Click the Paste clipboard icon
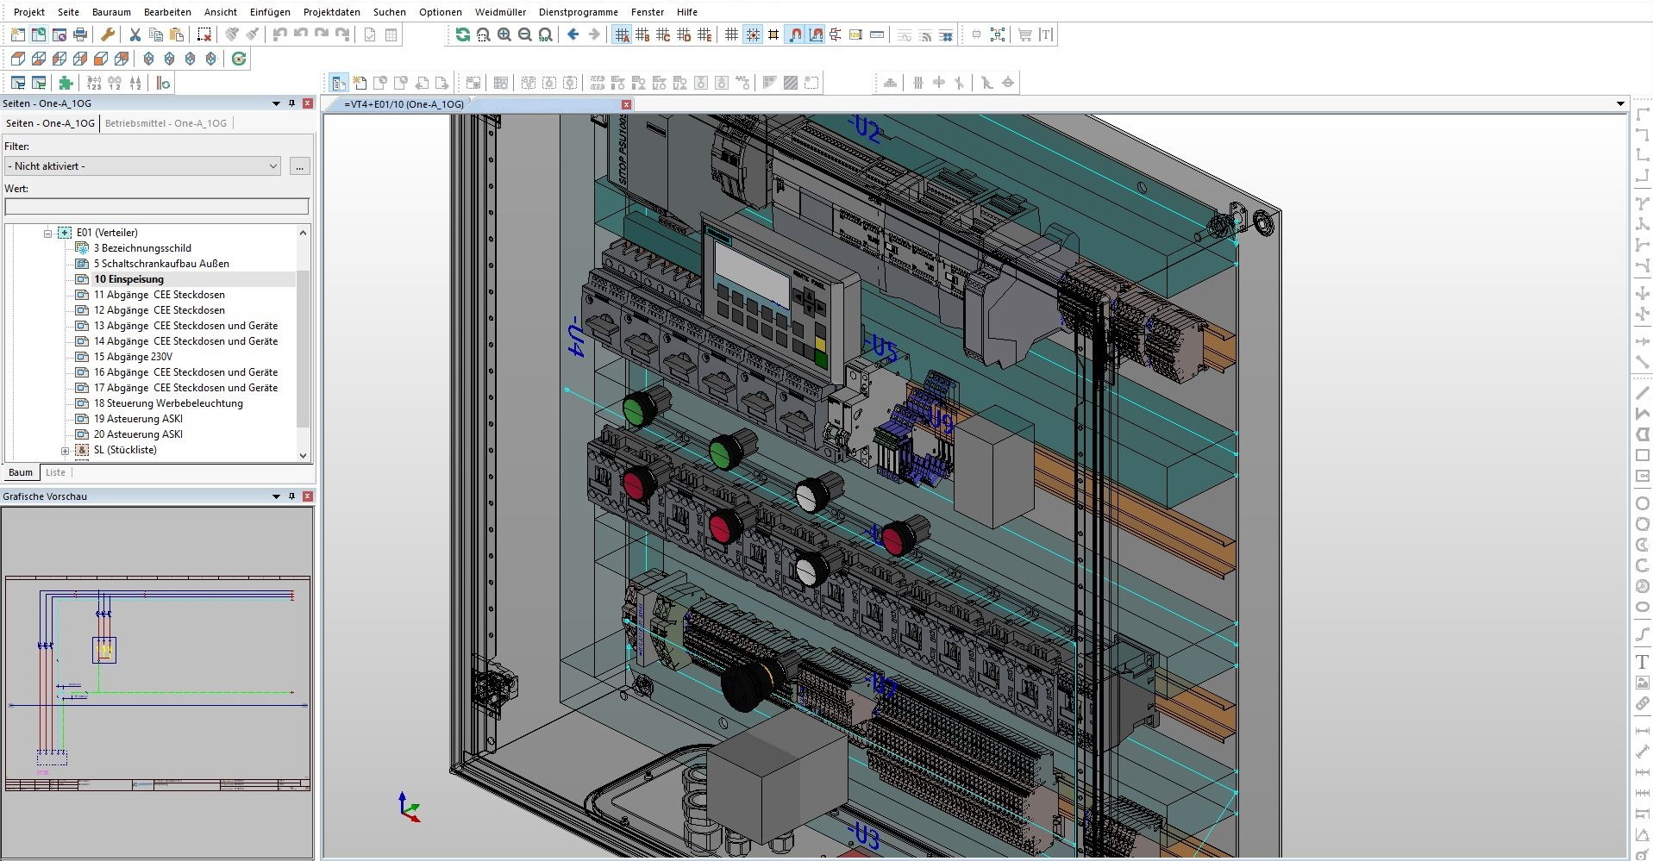Screen dimensions: 1653x861 (177, 34)
